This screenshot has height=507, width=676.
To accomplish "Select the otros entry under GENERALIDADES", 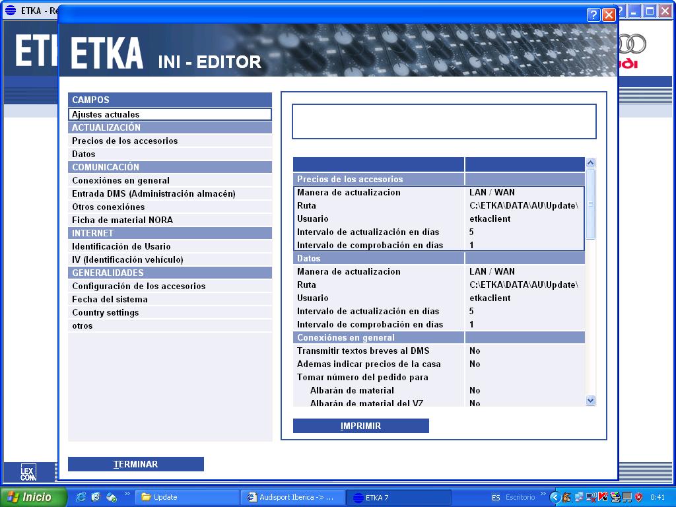I will tap(170, 326).
